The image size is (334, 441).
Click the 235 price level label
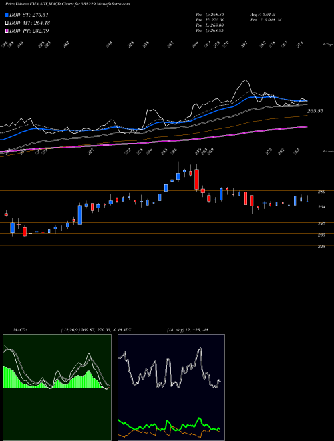[321, 235]
